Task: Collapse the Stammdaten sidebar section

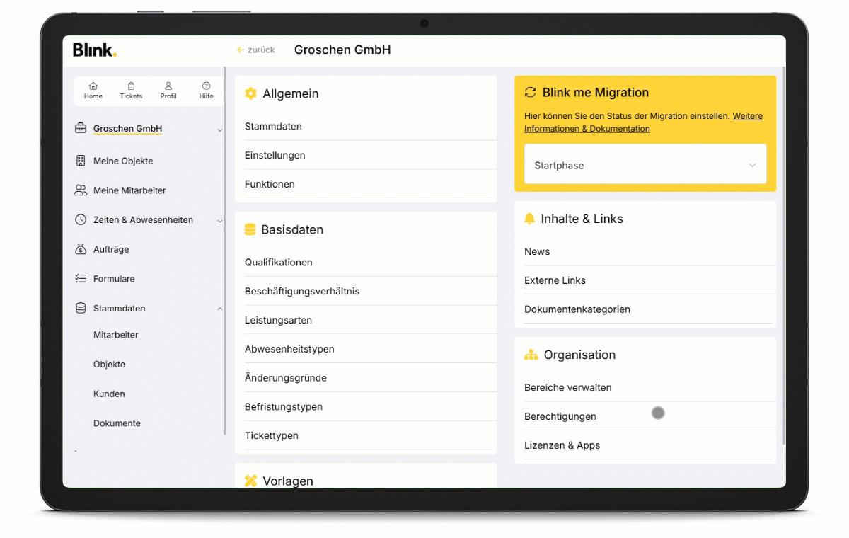Action: 219,309
